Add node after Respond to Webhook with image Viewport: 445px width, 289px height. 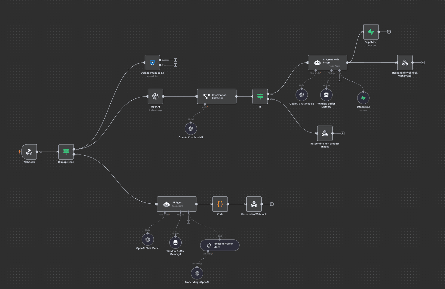423,62
